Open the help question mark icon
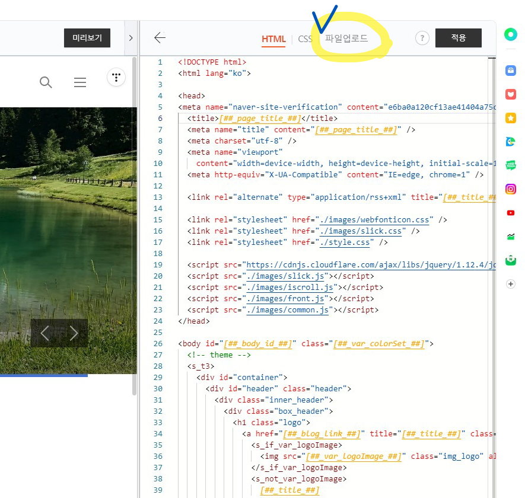The image size is (525, 498). 422,38
